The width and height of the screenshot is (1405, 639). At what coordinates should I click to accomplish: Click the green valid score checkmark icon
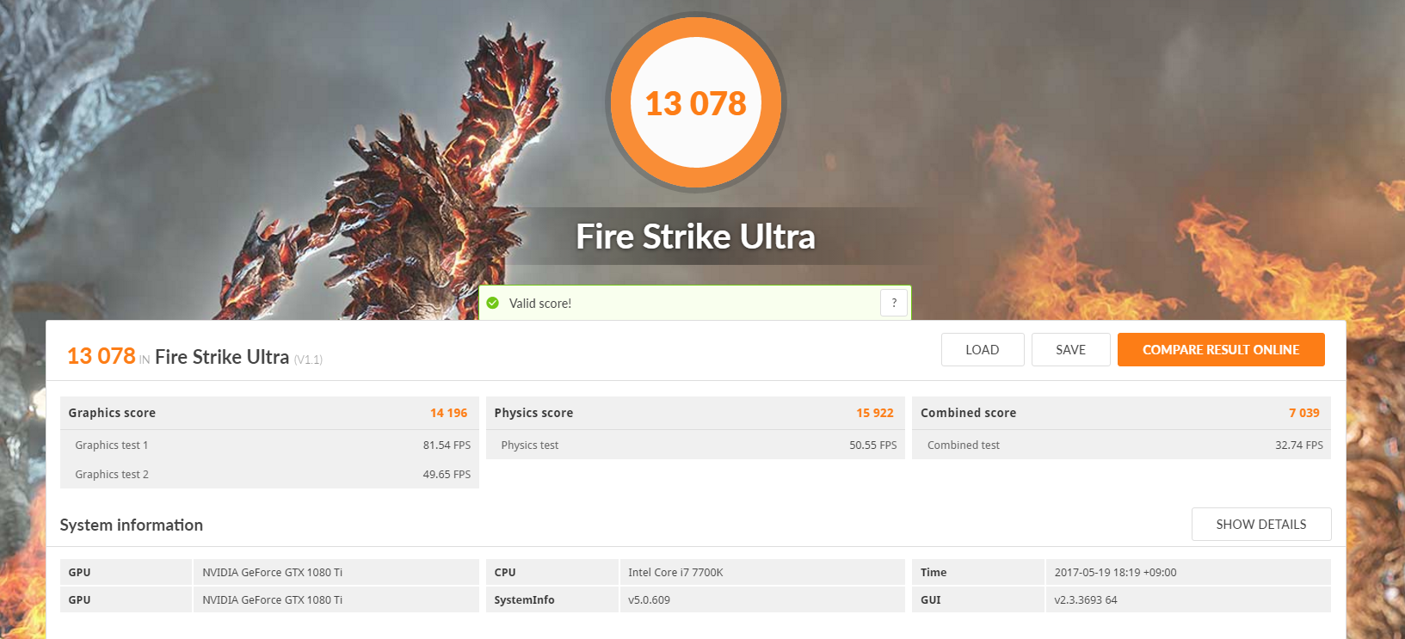click(x=493, y=303)
